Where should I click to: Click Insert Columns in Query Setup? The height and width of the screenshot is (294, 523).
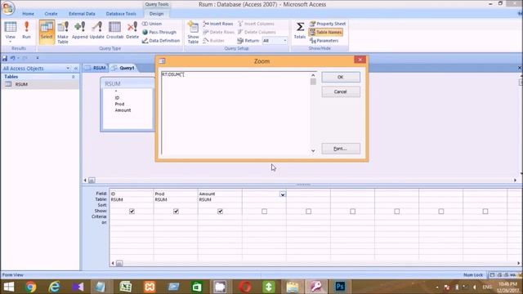256,24
